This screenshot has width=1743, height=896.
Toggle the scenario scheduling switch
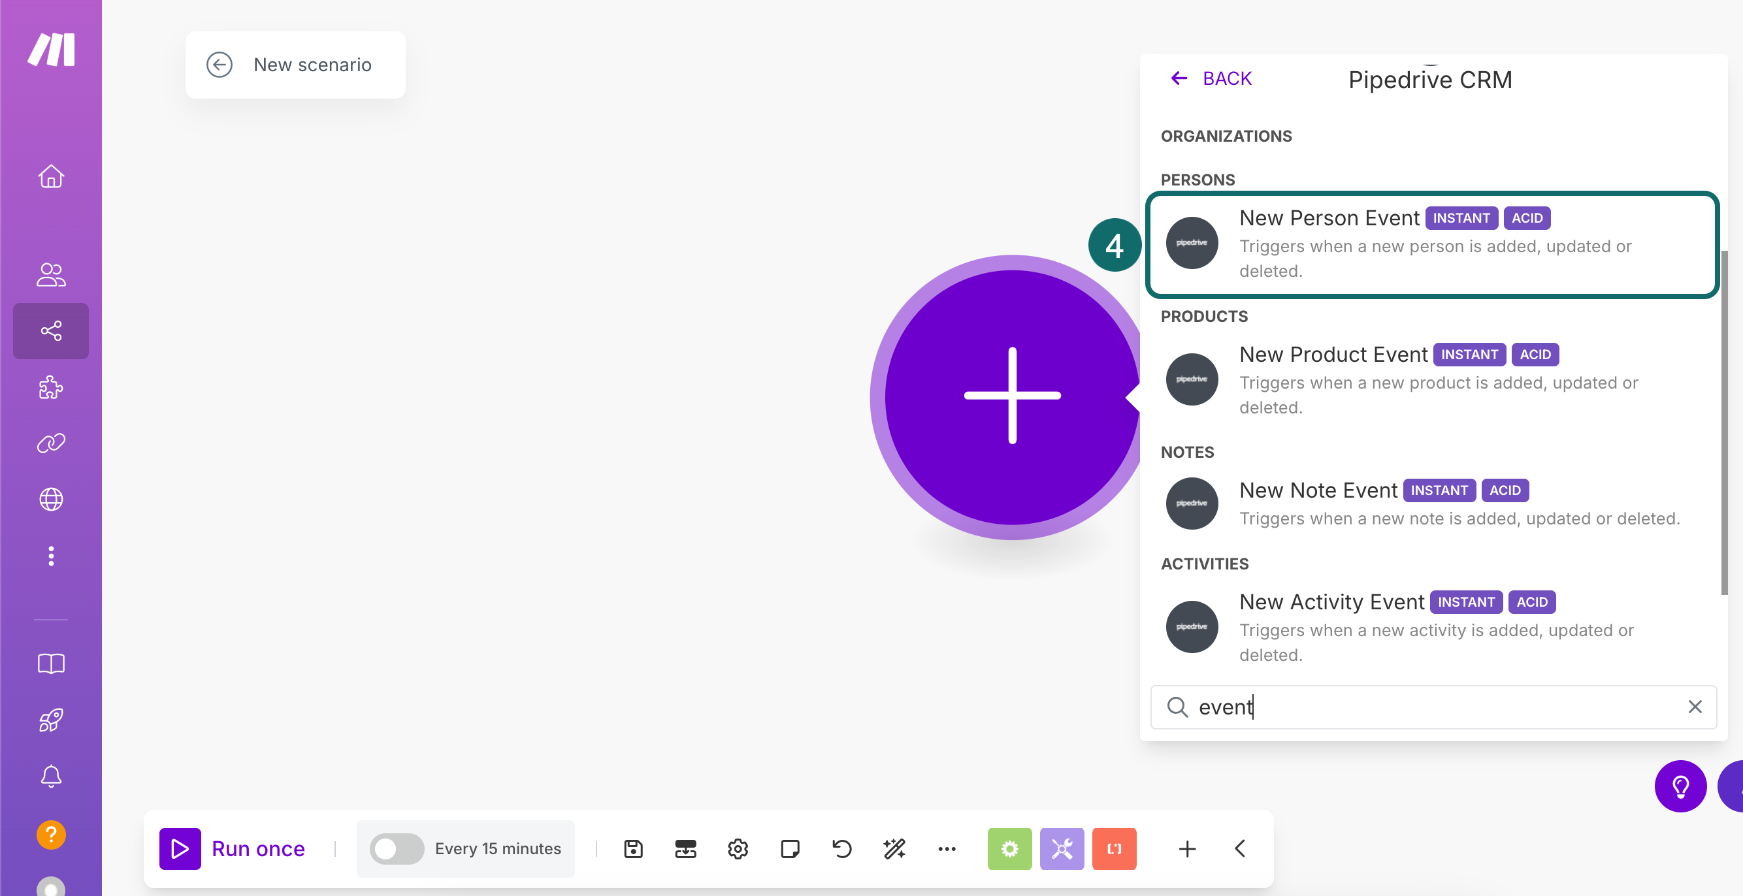pos(397,849)
